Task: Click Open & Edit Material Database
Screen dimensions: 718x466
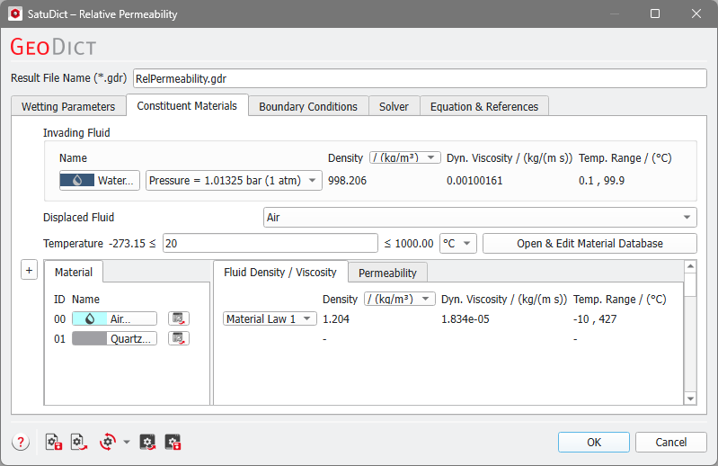Action: [589, 243]
